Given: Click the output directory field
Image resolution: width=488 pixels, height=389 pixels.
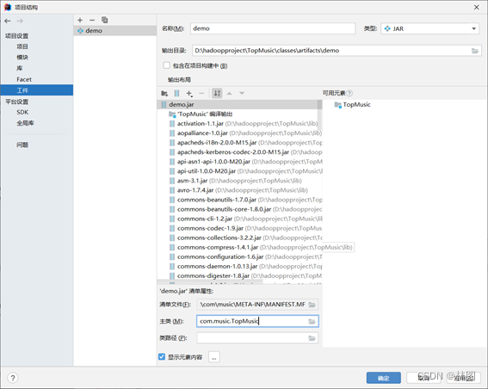Looking at the screenshot, I should coord(337,51).
